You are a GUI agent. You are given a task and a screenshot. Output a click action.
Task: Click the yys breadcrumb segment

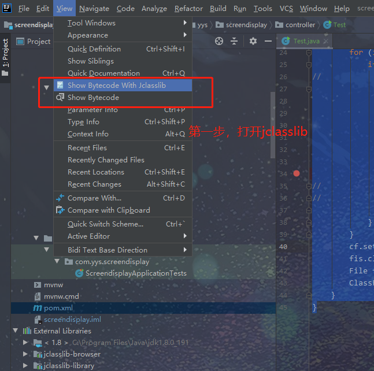[202, 25]
